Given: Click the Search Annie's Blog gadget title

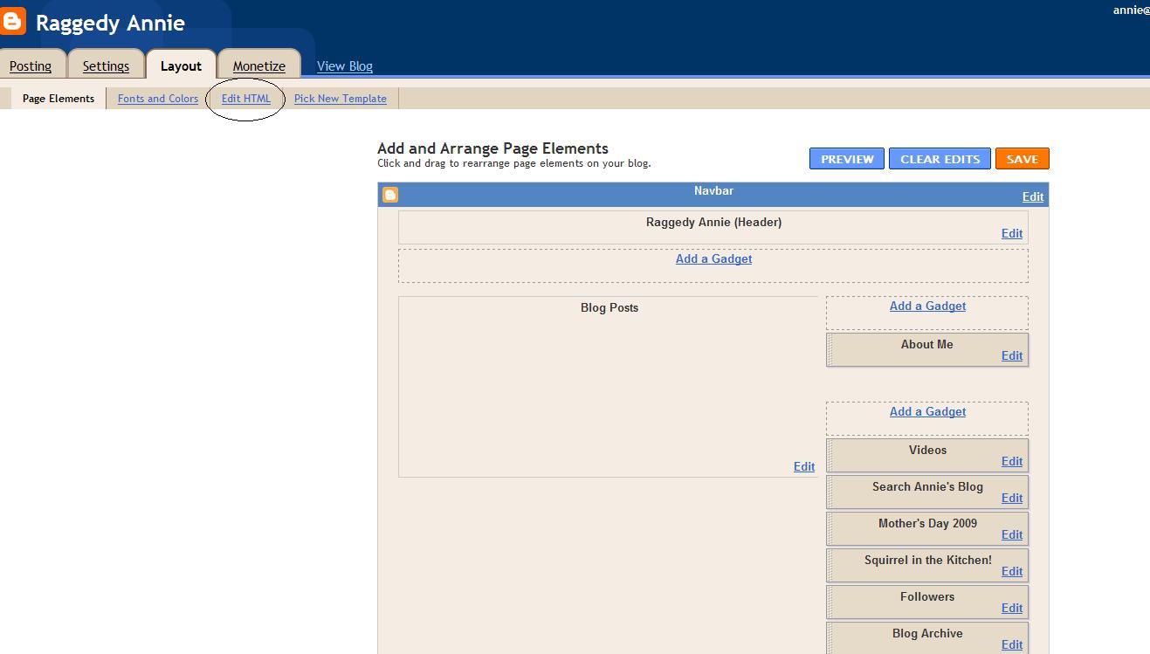Looking at the screenshot, I should pos(927,486).
